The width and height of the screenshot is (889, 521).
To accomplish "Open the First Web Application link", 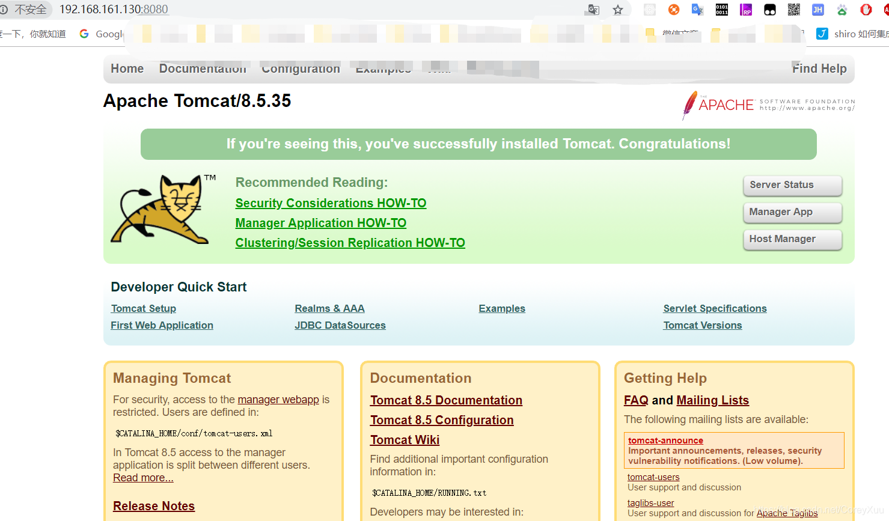I will point(162,325).
